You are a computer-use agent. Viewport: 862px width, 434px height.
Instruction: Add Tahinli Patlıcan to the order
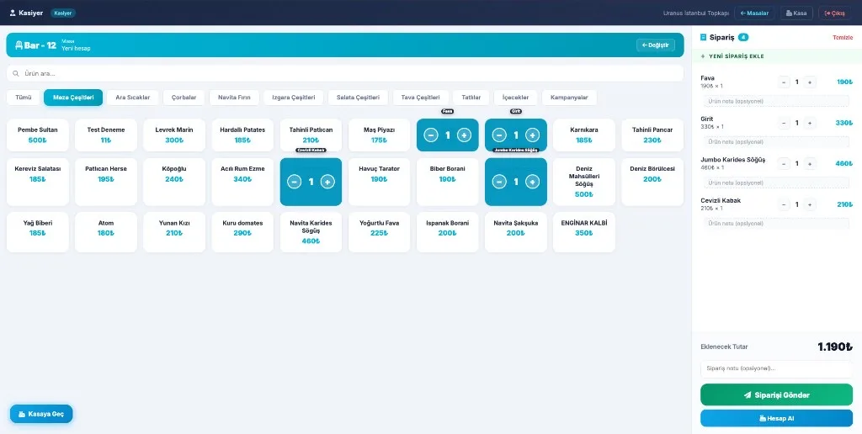[311, 135]
